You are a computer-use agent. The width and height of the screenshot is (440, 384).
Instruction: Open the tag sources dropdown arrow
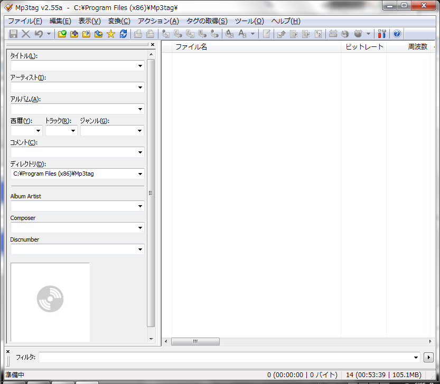(x=369, y=34)
